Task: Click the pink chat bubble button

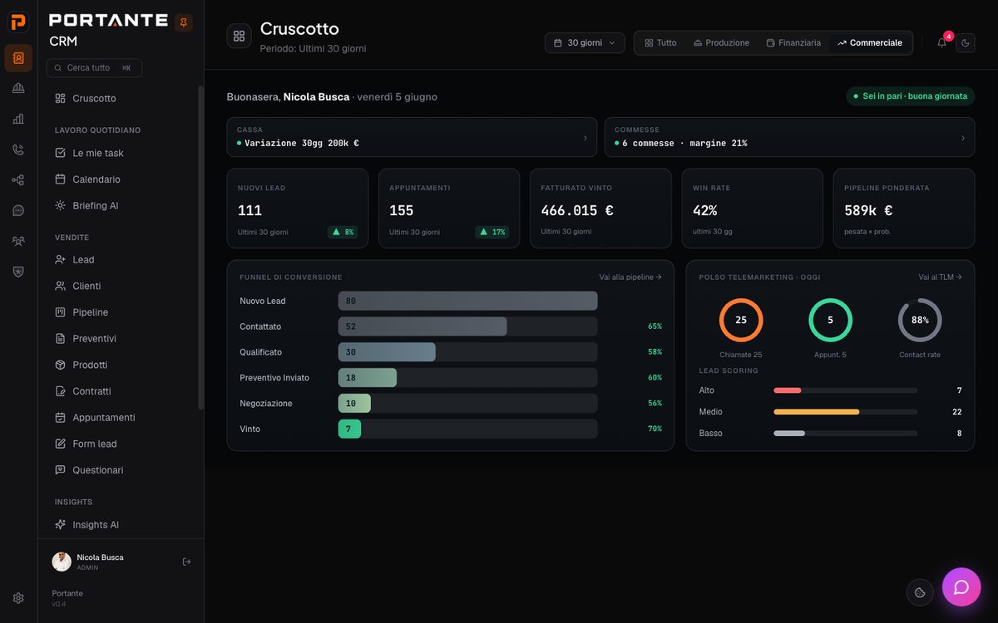Action: [961, 587]
